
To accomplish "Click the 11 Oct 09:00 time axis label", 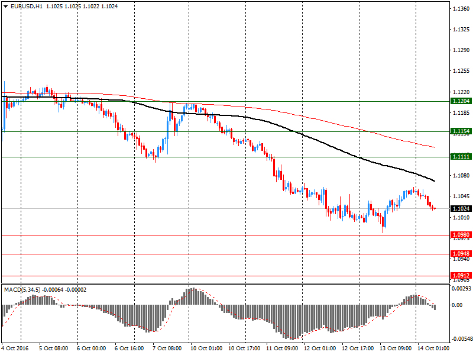I will click(x=282, y=348).
